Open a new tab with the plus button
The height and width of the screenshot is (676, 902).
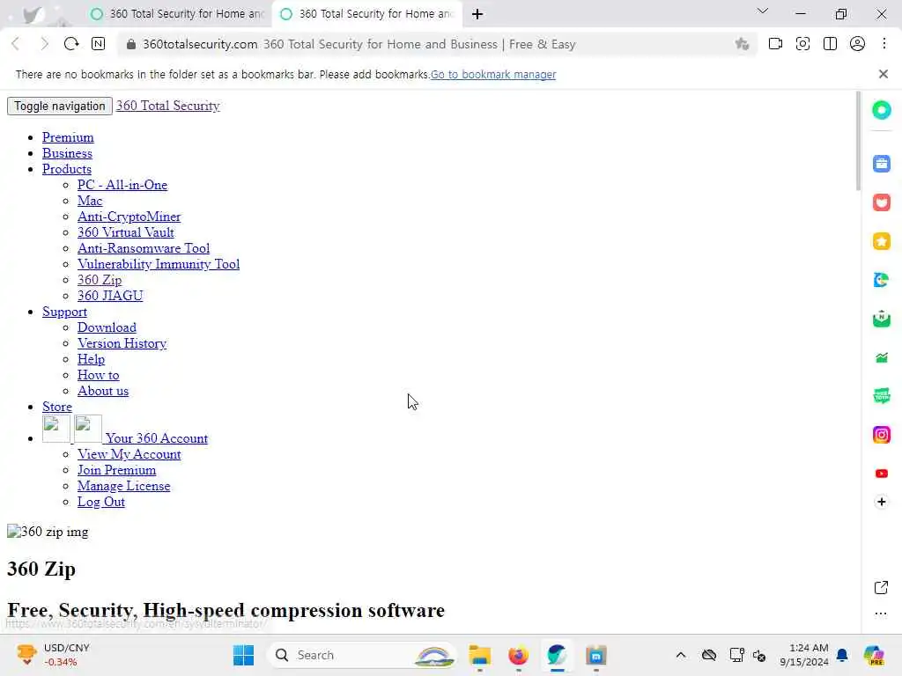[477, 14]
